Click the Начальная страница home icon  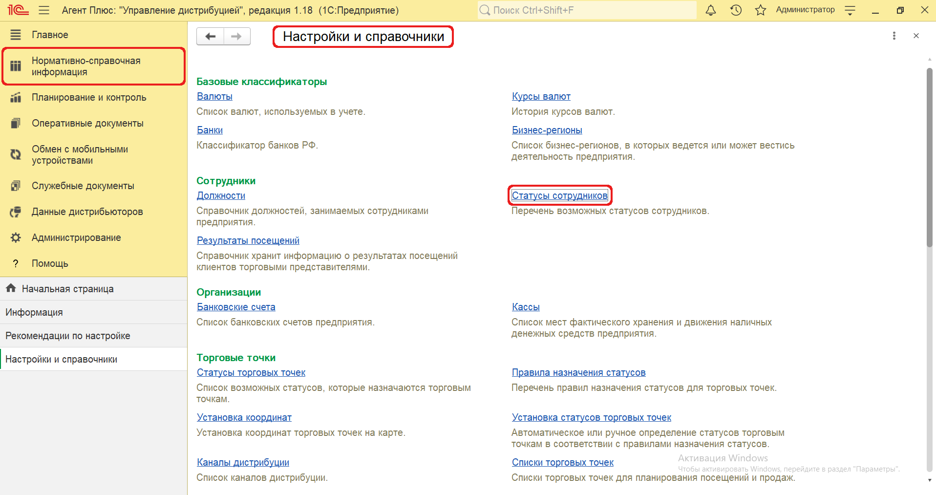pyautogui.click(x=11, y=288)
